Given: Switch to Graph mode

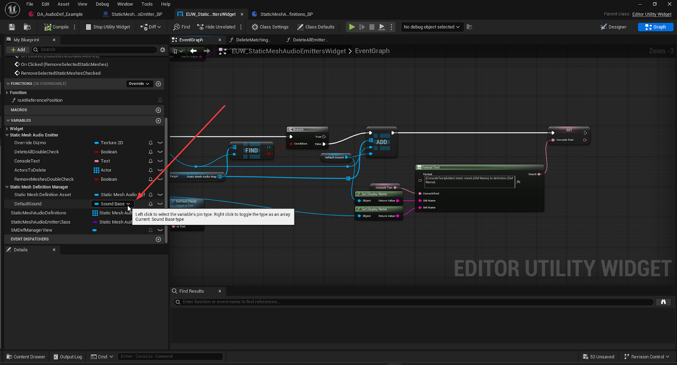Looking at the screenshot, I should [655, 27].
